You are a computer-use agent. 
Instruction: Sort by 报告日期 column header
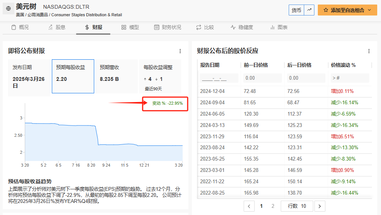pyautogui.click(x=210, y=65)
